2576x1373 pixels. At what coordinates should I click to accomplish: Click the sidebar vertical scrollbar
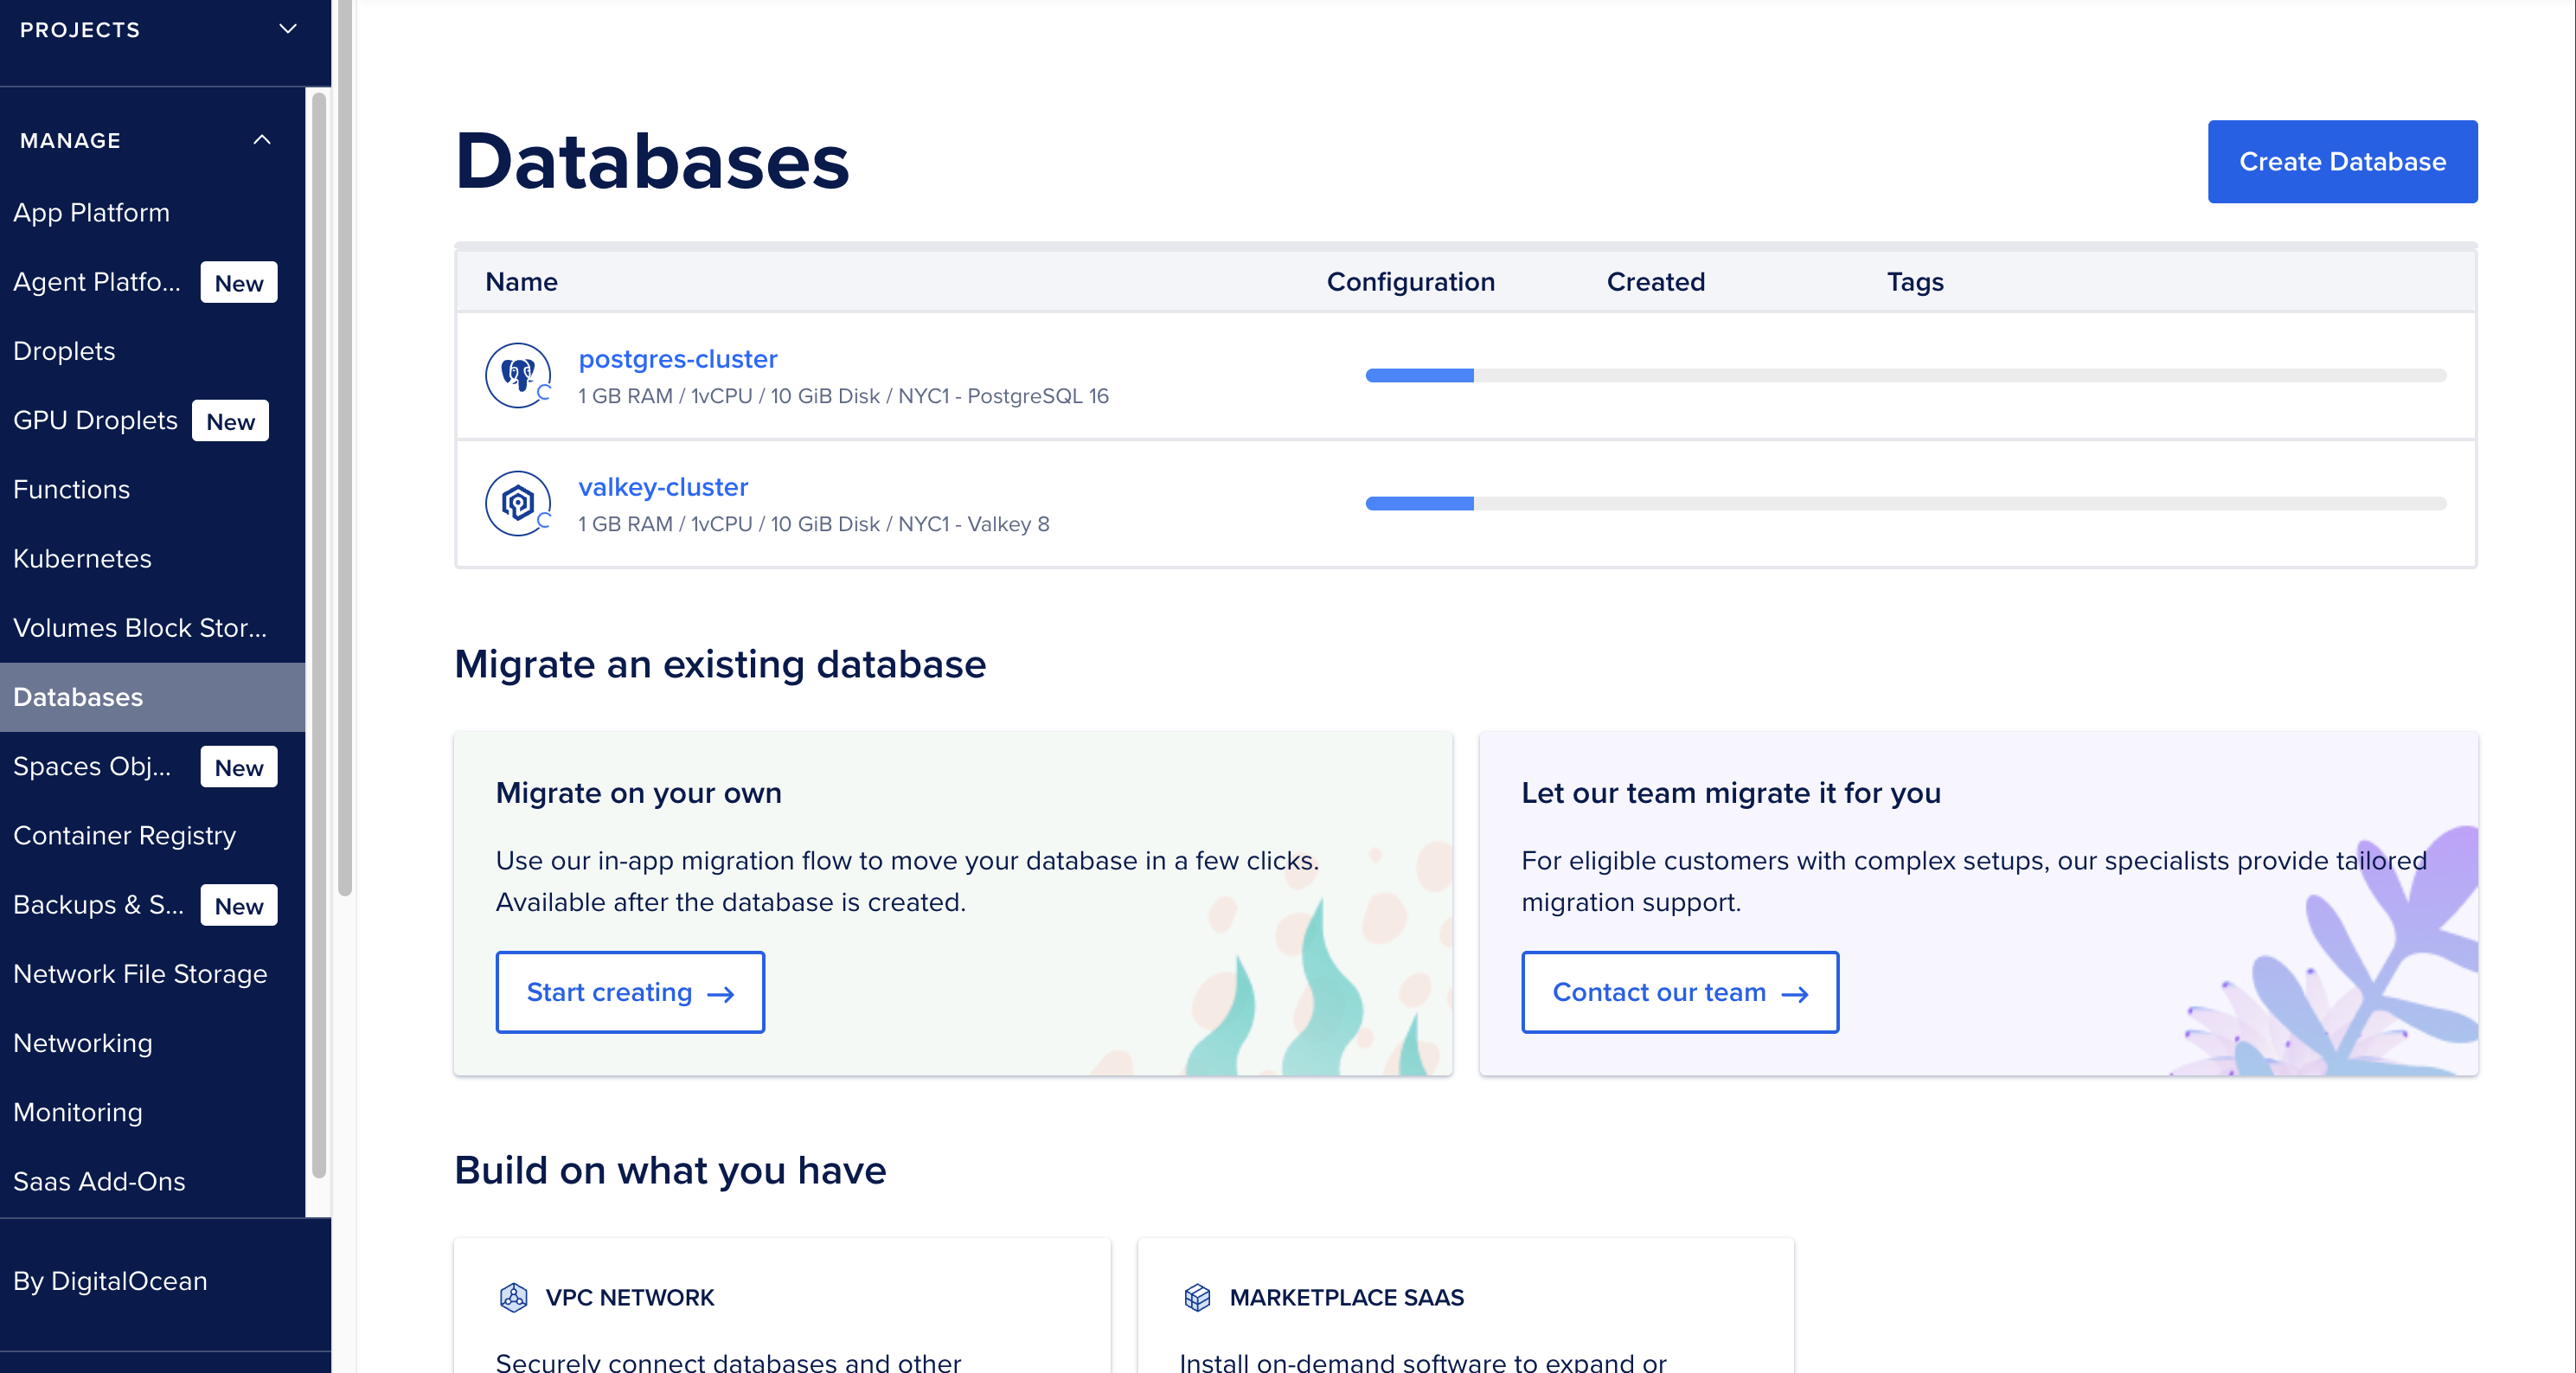pyautogui.click(x=319, y=630)
